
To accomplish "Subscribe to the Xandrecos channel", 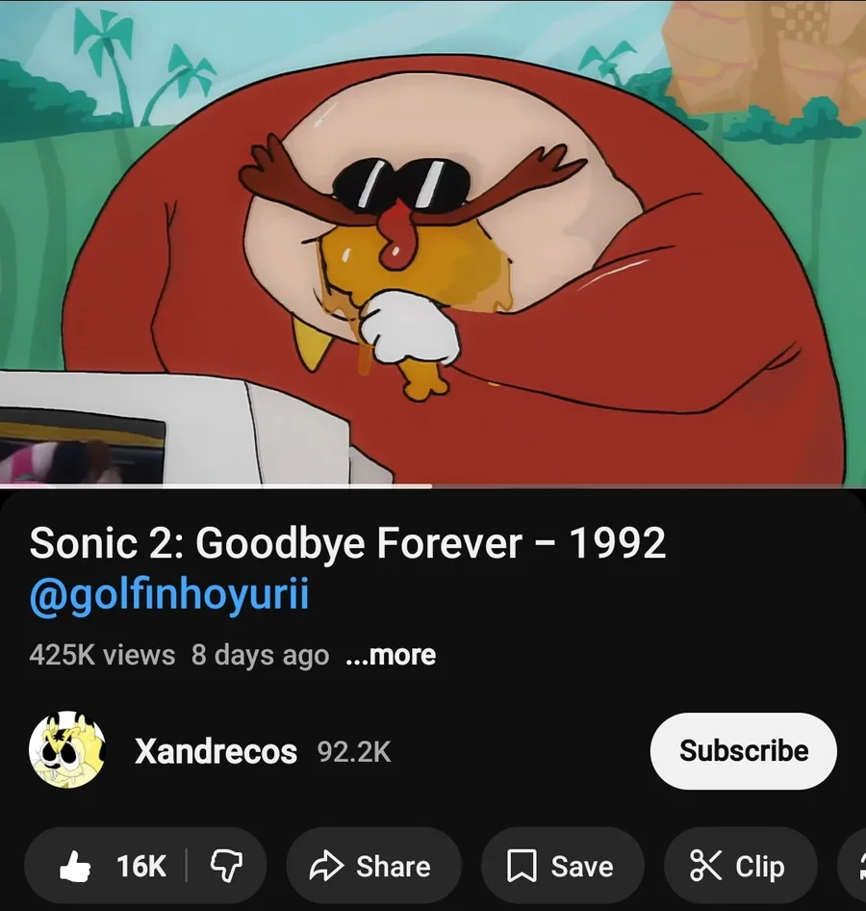I will (x=743, y=750).
